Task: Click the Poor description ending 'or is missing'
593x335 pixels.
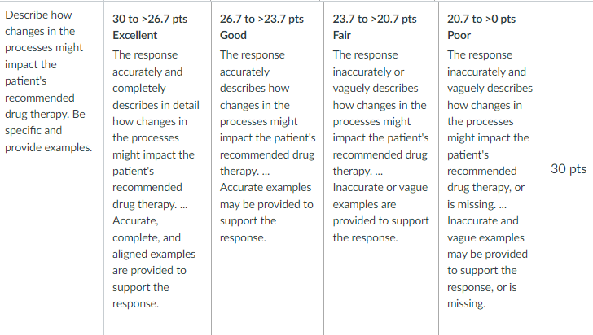Action: point(487,262)
